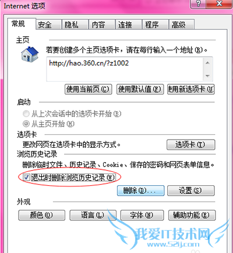Image resolution: width=233 pixels, height=253 pixels.
Task: Click scroll up arrow in homepage box
Action: point(207,63)
